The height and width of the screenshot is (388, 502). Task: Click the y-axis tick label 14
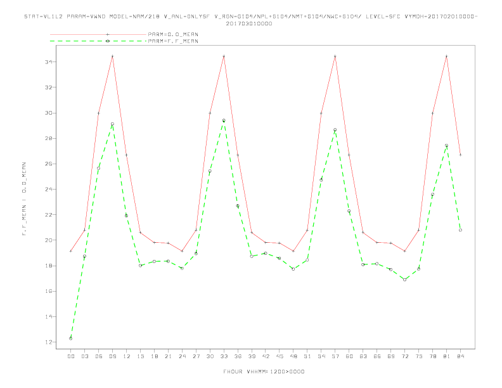(49, 316)
